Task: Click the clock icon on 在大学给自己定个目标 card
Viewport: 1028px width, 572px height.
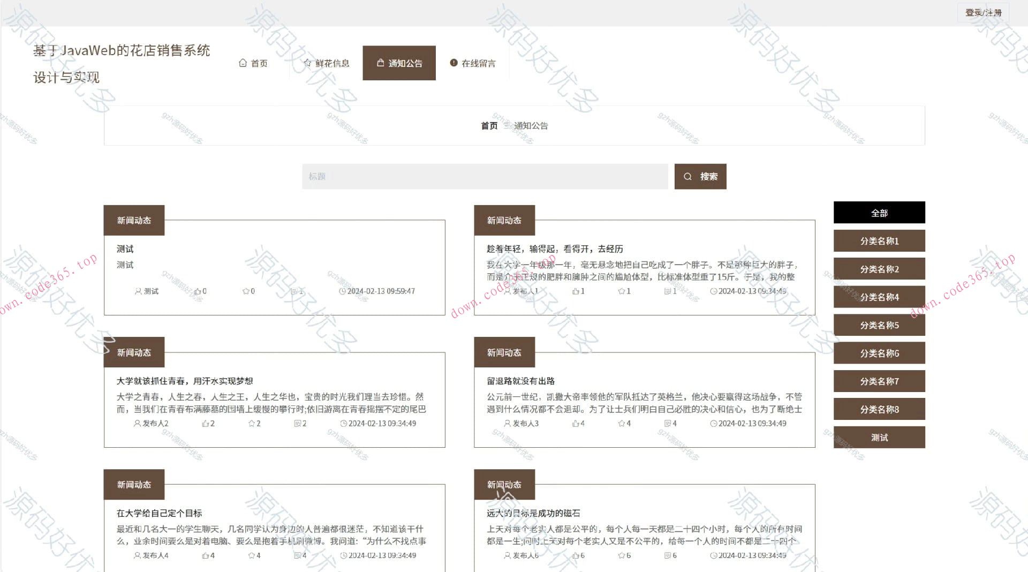Action: point(343,555)
